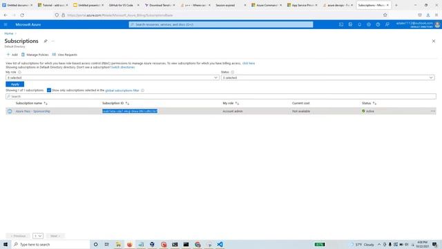The width and height of the screenshot is (442, 249).
Task: Go back with browser back arrow
Action: coord(6,15)
